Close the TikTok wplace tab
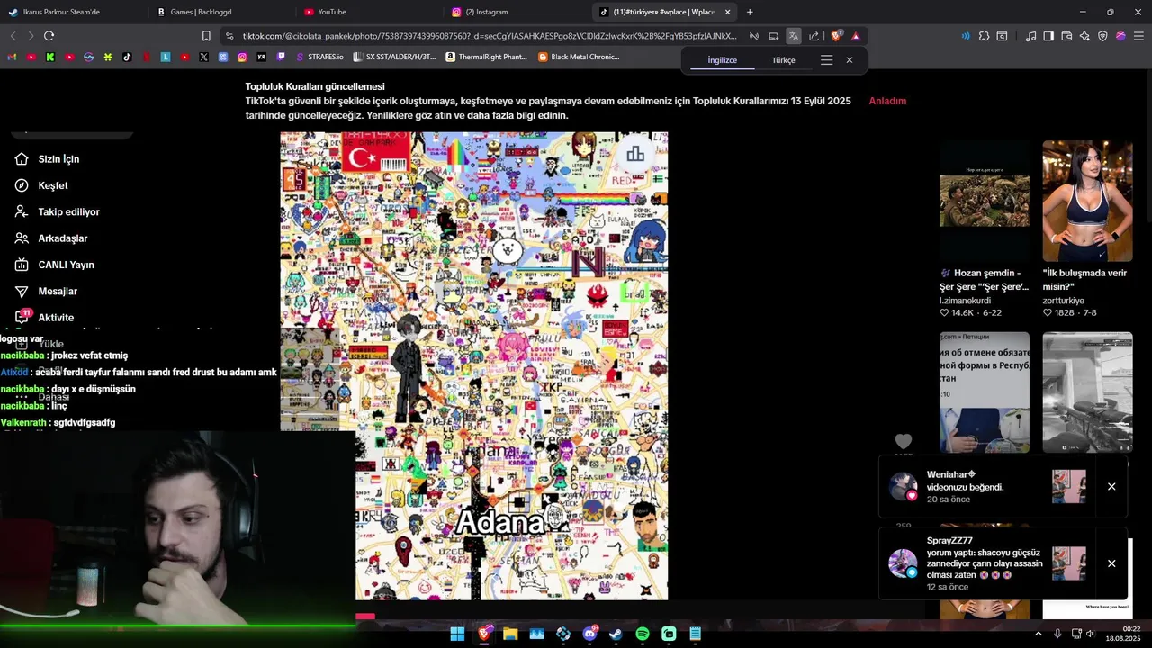Image resolution: width=1152 pixels, height=648 pixels. [x=727, y=12]
